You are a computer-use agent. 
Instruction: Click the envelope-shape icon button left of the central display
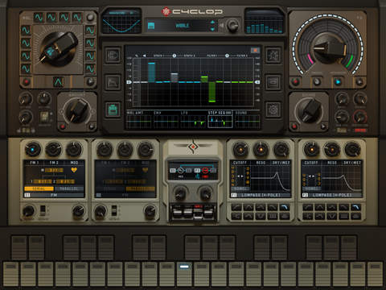pyautogui.click(x=113, y=82)
